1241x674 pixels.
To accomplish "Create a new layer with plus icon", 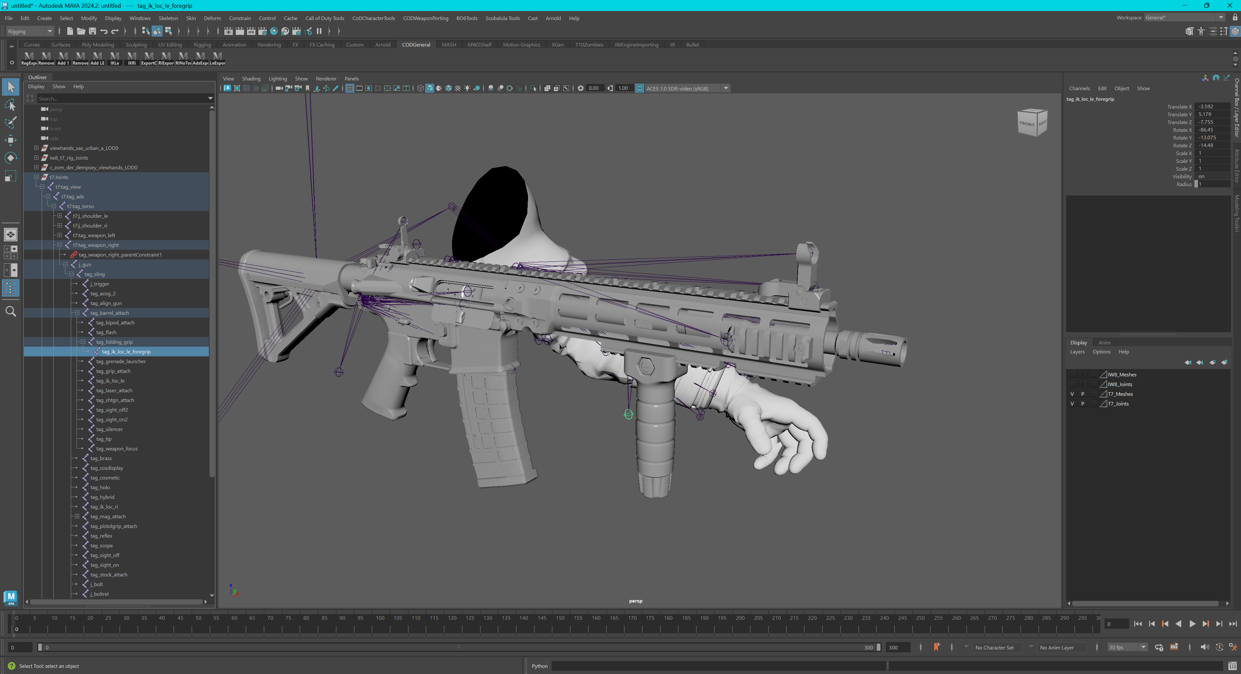I will click(1212, 363).
